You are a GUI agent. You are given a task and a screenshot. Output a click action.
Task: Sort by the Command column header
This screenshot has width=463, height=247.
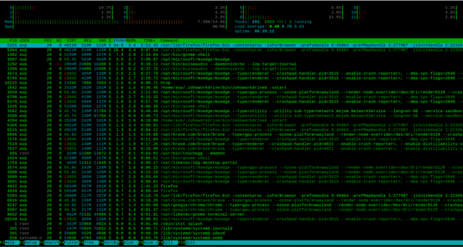(169, 40)
